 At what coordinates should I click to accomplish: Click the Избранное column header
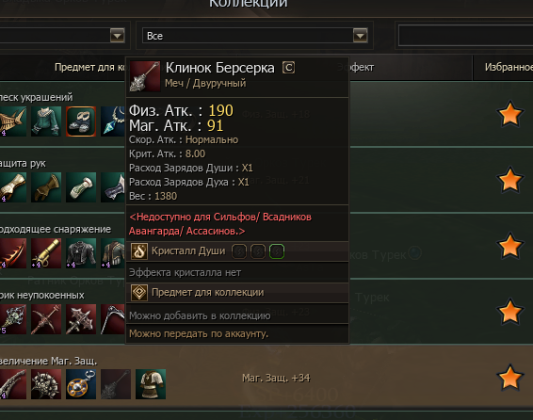(509, 67)
